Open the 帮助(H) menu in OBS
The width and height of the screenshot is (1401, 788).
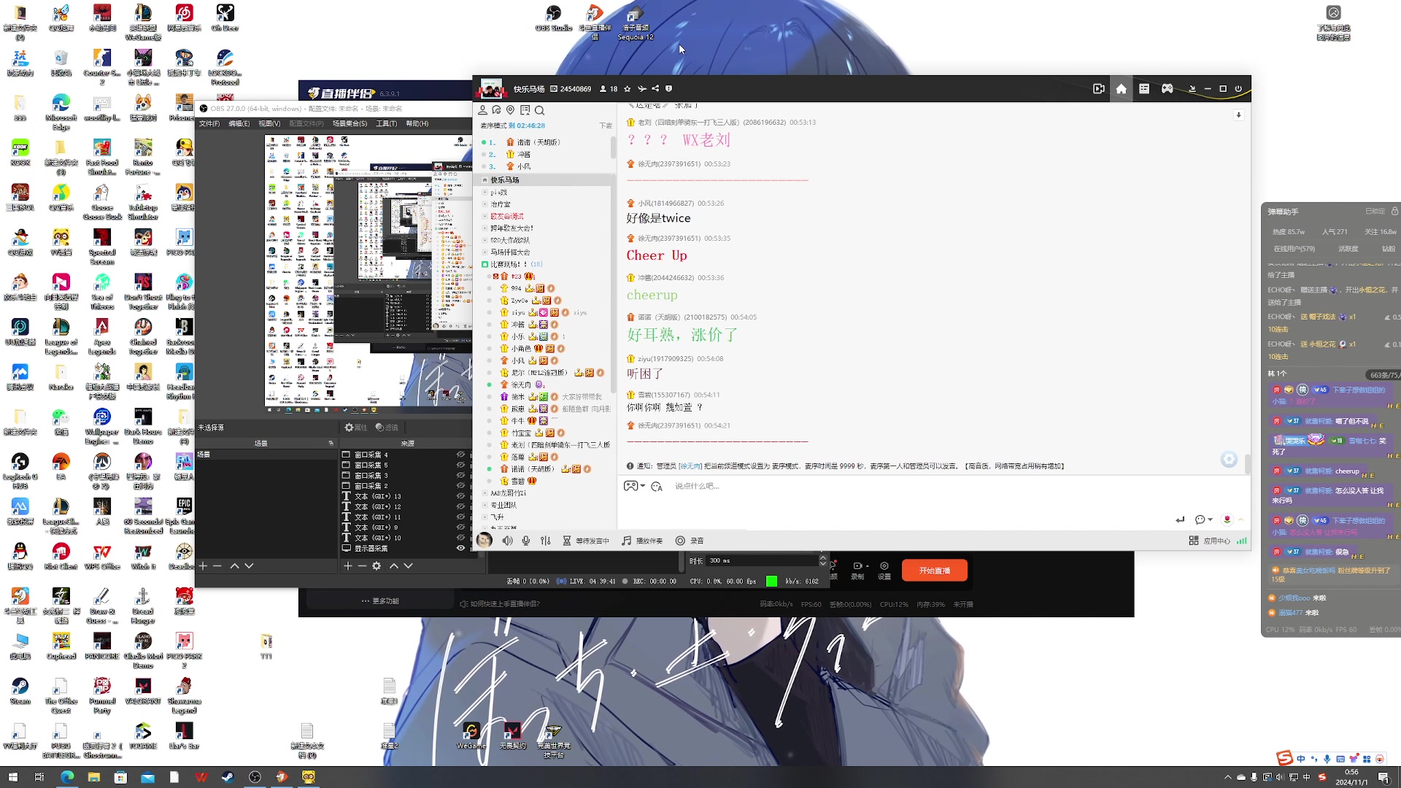click(417, 123)
